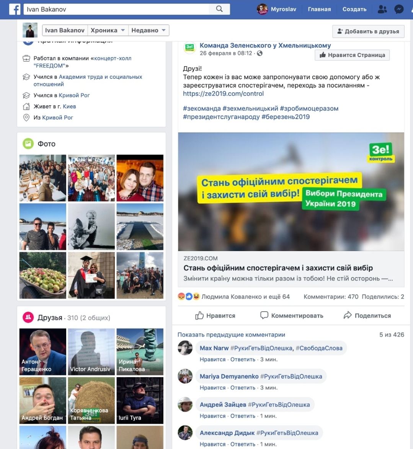Click the post Нравится like button
This screenshot has width=413, height=449.
tap(215, 315)
